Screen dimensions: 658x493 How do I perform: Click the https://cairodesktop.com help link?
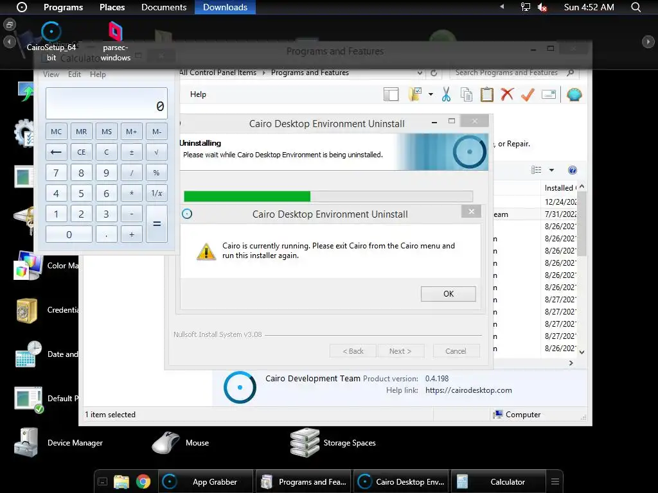(468, 390)
